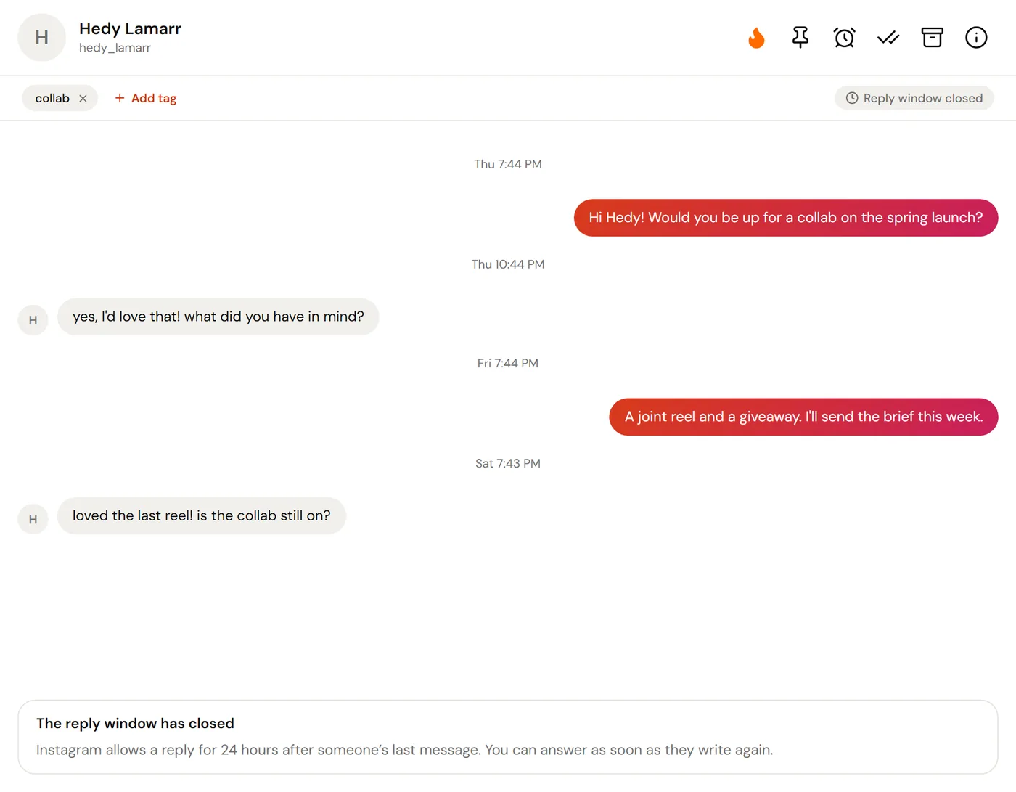Click the message 'yes, I'd love that!'
1016x792 pixels.
pos(218,317)
